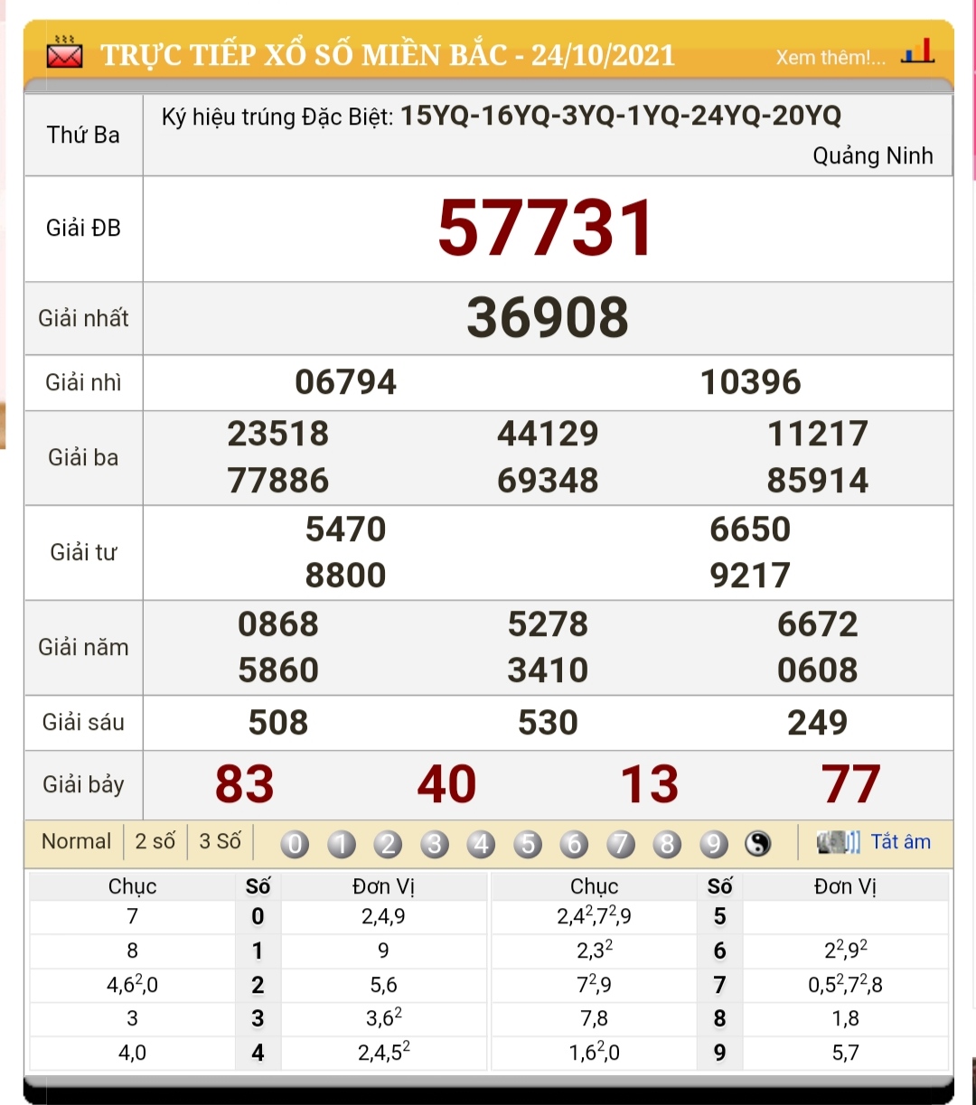
Task: Filter results by digit ball 1
Action: (341, 844)
